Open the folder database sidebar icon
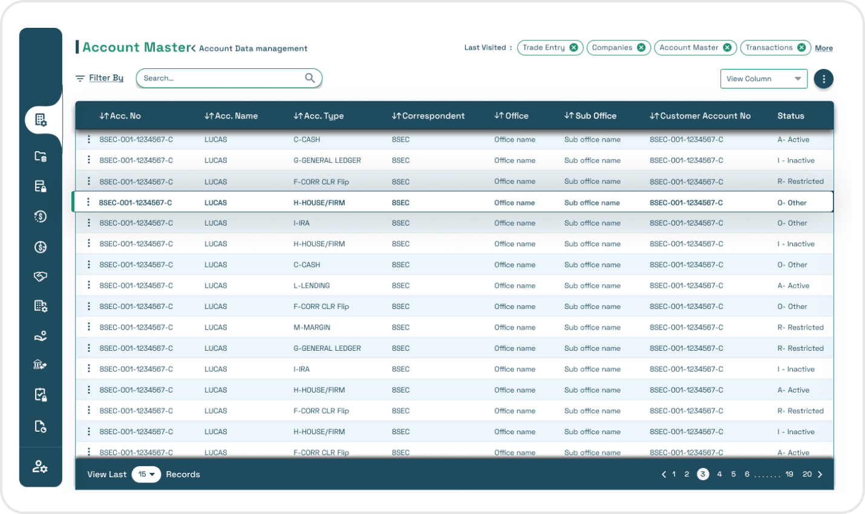 pyautogui.click(x=41, y=156)
